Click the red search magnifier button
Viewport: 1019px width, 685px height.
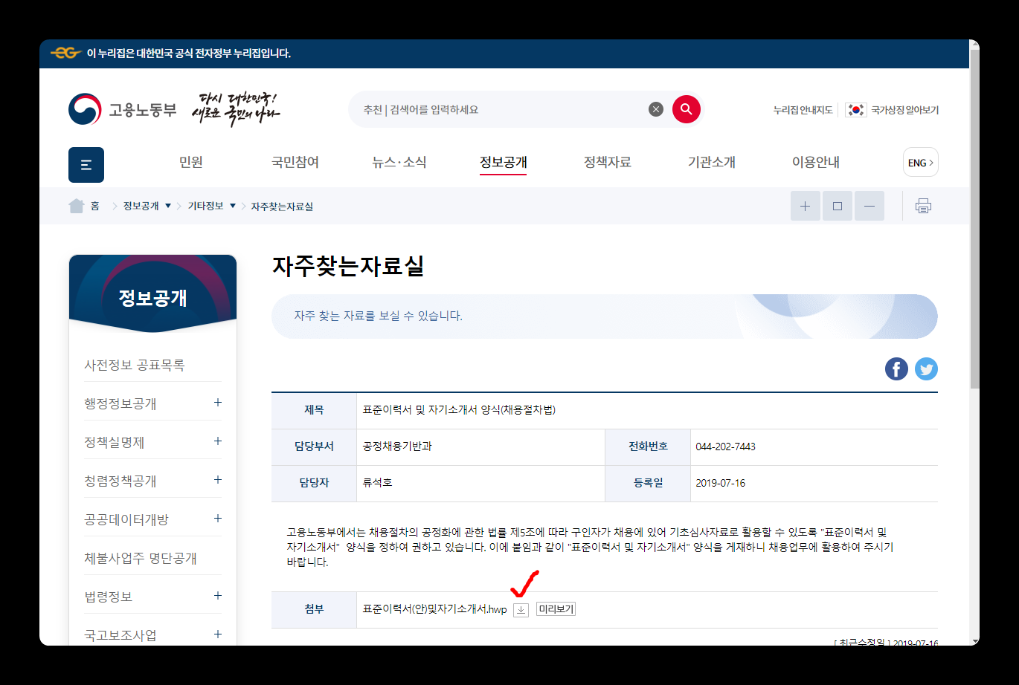(x=687, y=109)
